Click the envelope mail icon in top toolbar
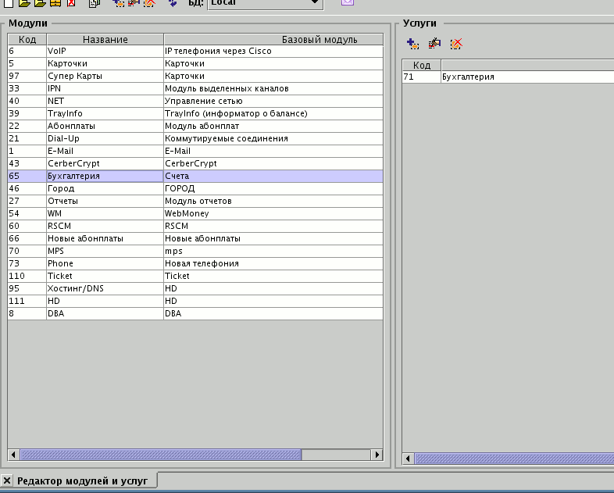 coord(348,2)
